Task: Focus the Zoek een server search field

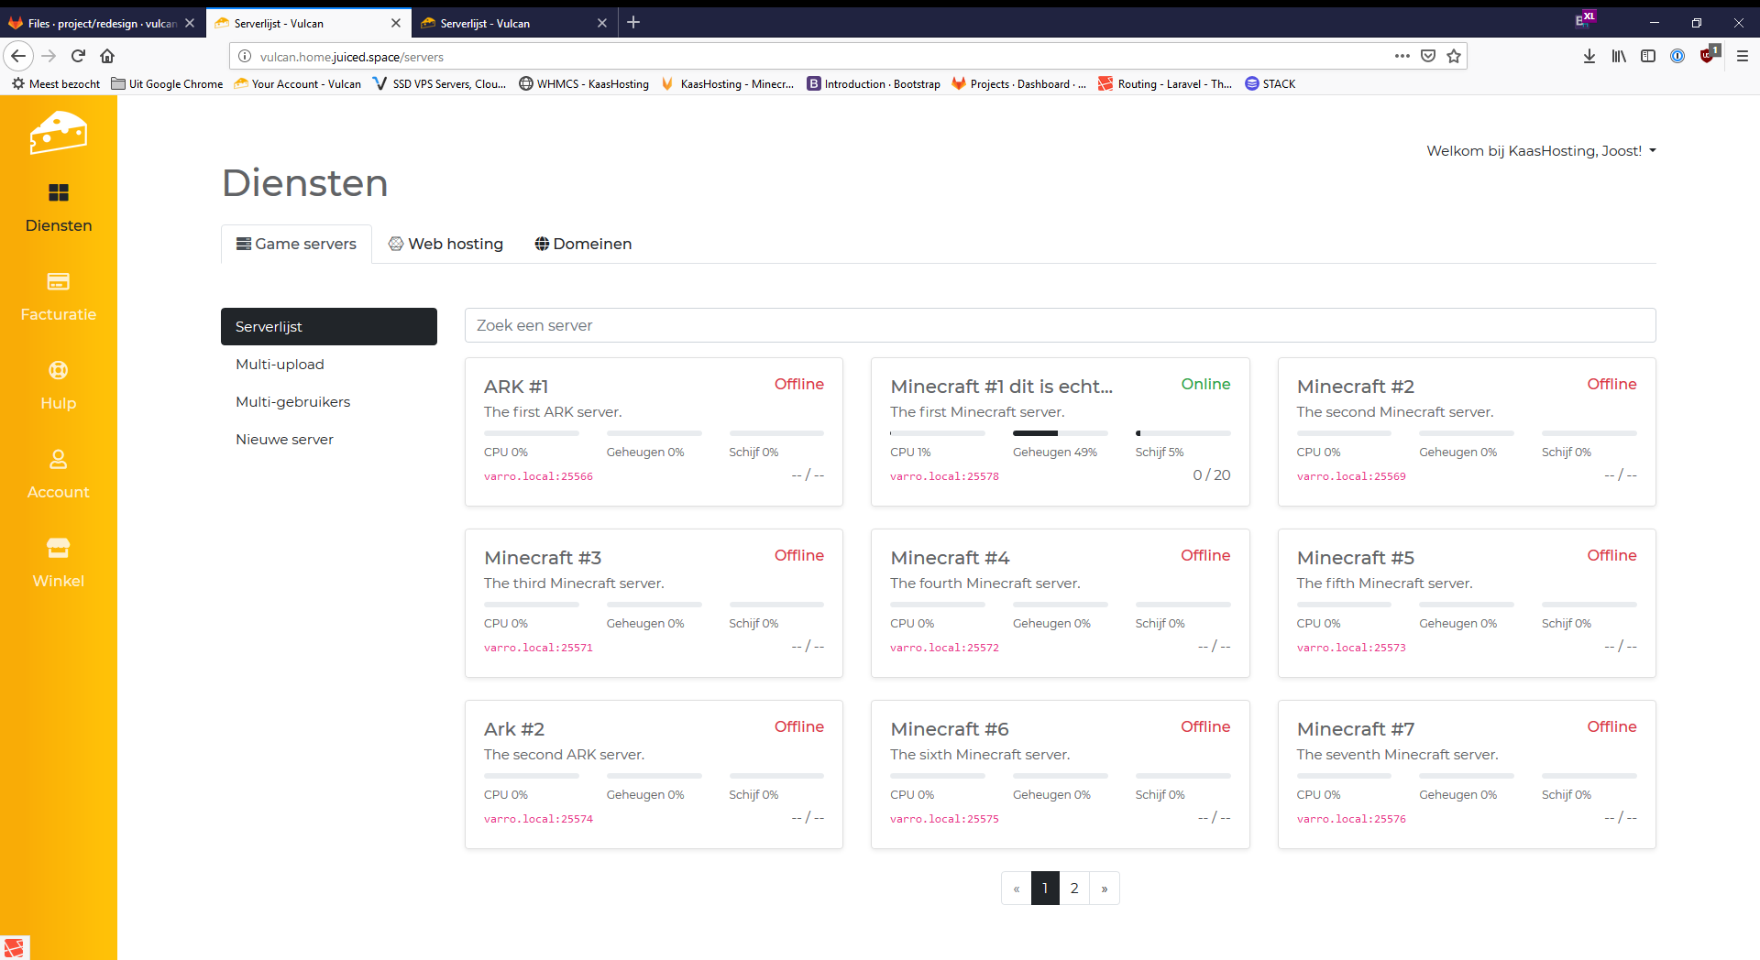Action: [1060, 325]
